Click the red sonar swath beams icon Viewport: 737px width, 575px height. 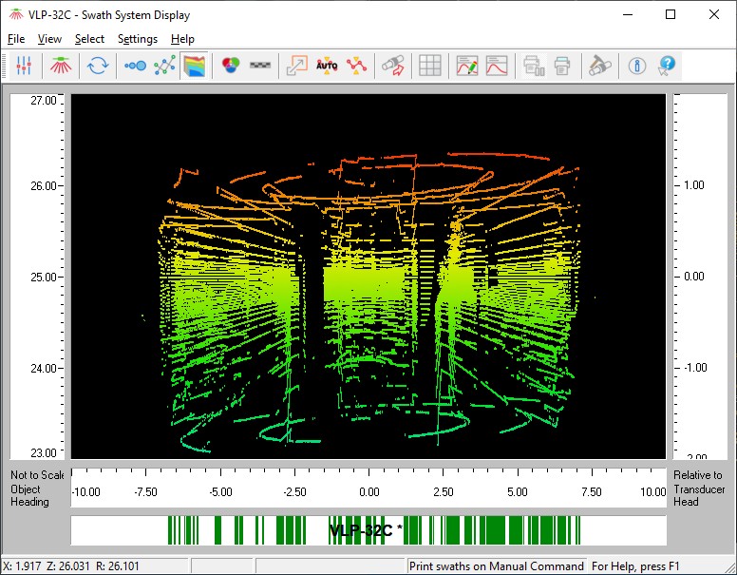click(x=60, y=66)
